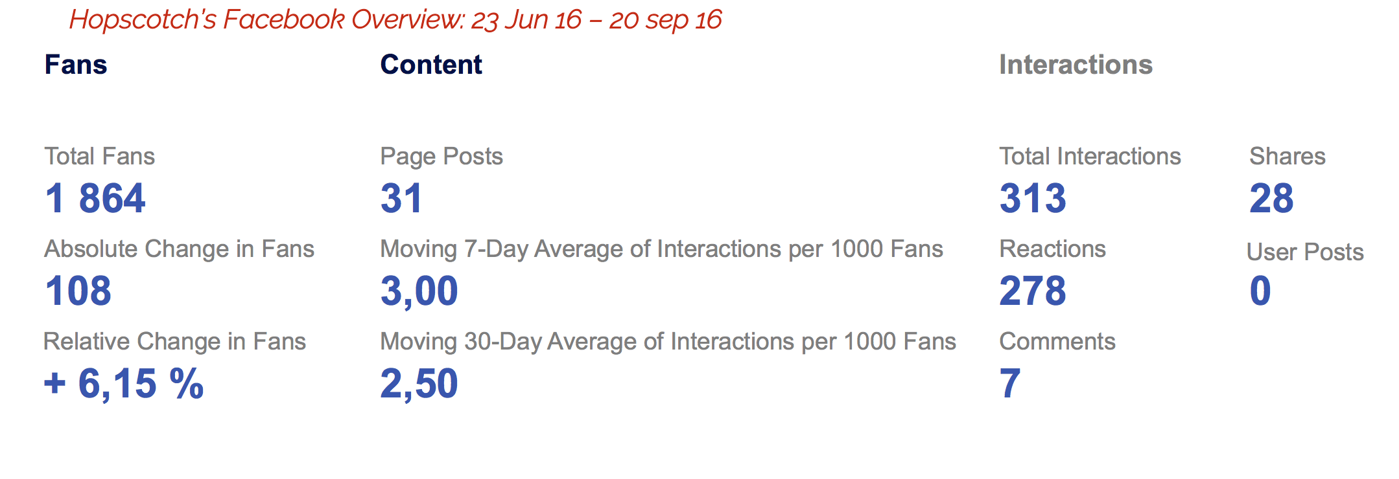1399x479 pixels.
Task: Select the 108 fan change value
Action: (x=78, y=291)
